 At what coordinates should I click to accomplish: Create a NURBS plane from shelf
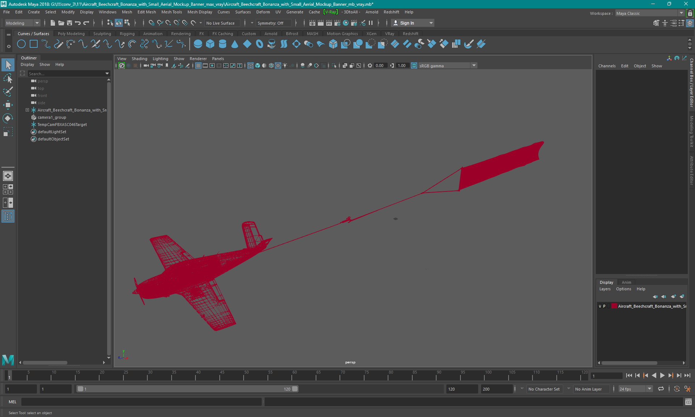tap(247, 44)
